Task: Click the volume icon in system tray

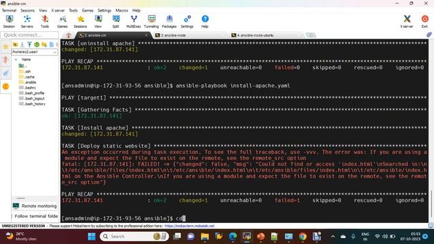Action: pyautogui.click(x=385, y=237)
